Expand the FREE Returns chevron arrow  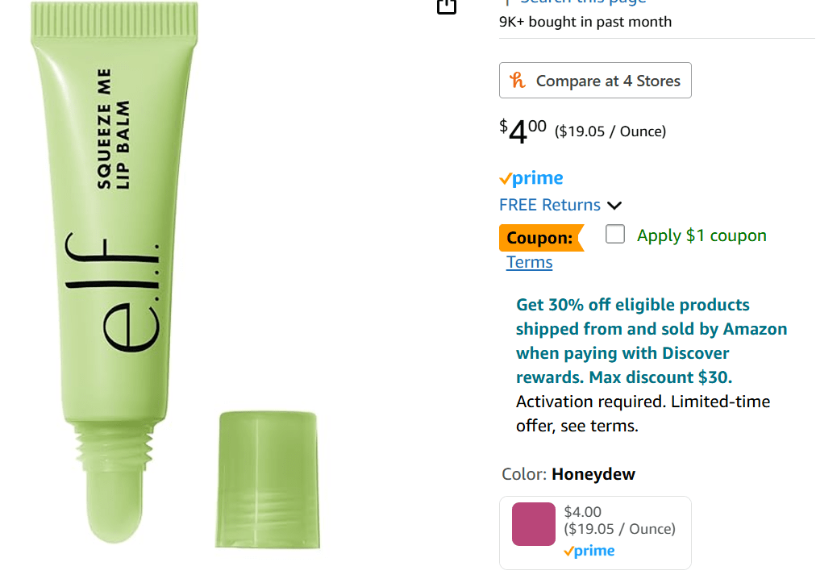[x=614, y=206]
